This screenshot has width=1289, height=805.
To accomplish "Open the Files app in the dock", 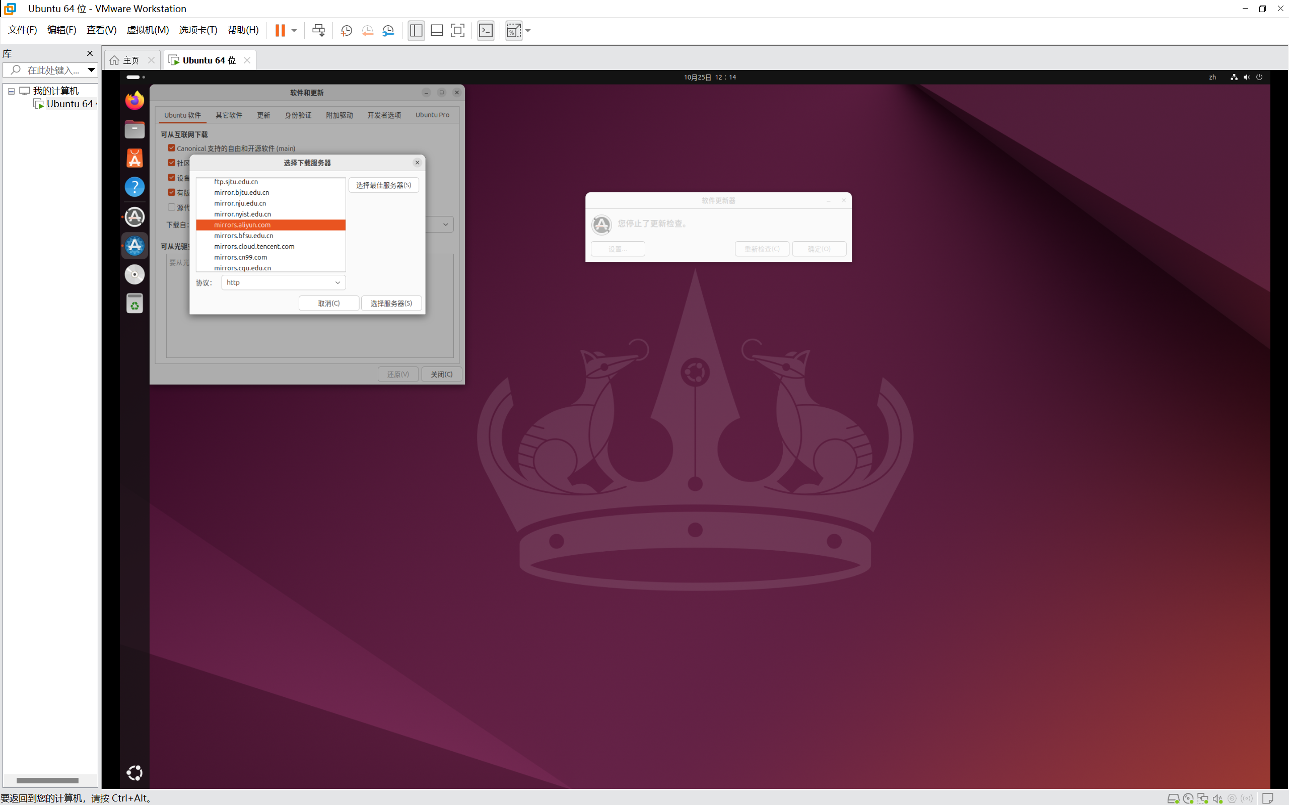I will tap(134, 129).
